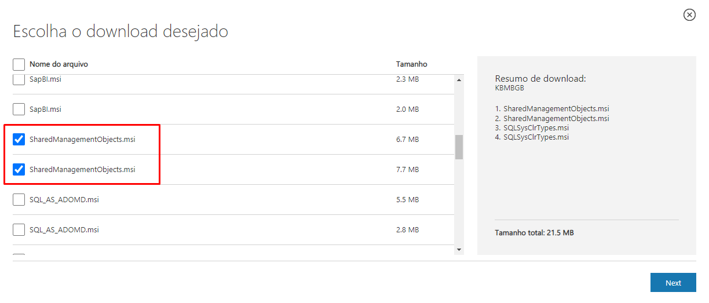Click the Tamanho column header
Image resolution: width=709 pixels, height=303 pixels.
tap(411, 64)
